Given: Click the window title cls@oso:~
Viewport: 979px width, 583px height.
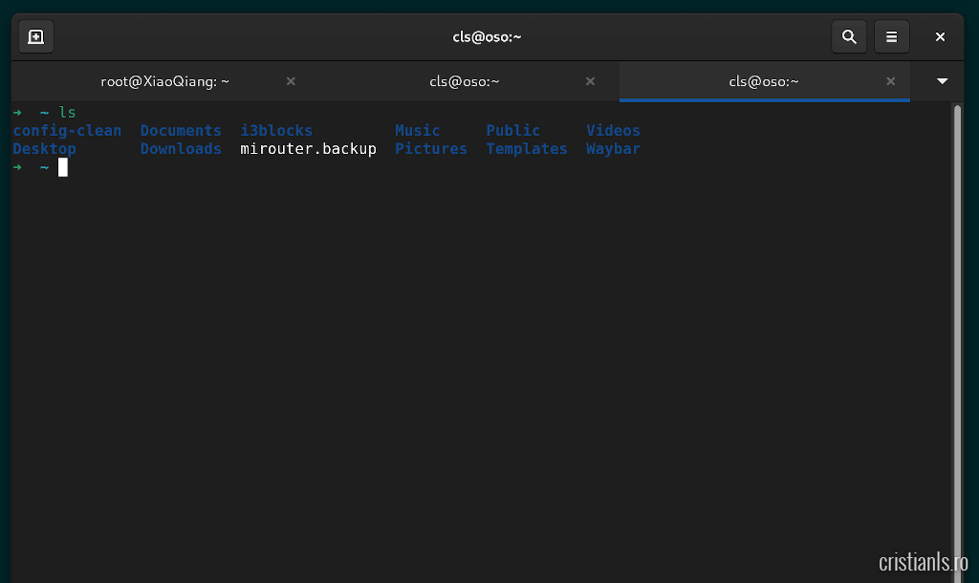Looking at the screenshot, I should pos(487,37).
